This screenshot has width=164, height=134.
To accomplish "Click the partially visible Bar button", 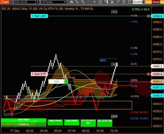I will [162, 2].
